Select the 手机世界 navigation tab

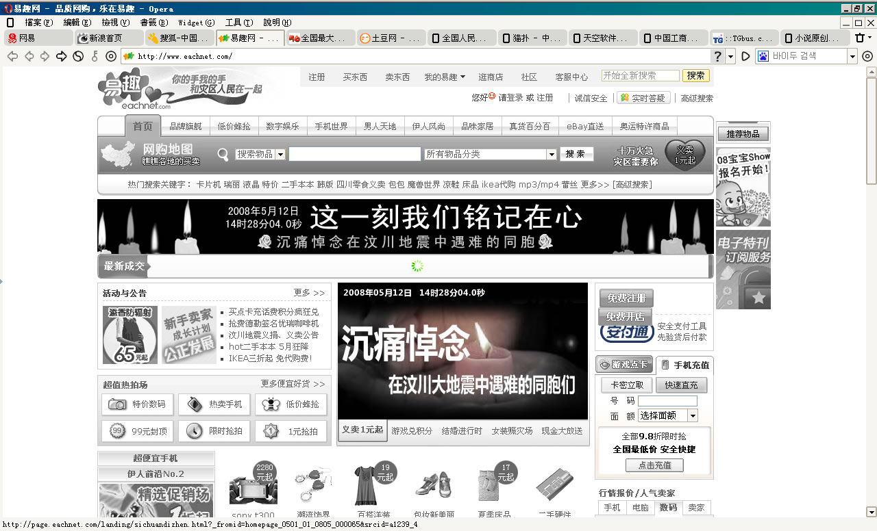(331, 127)
